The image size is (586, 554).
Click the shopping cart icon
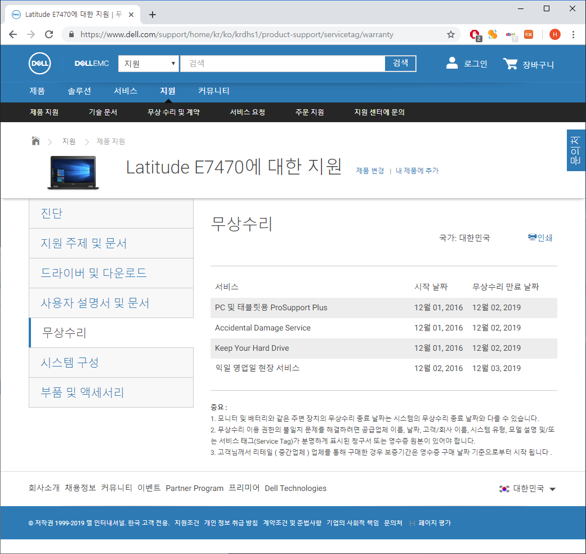510,64
